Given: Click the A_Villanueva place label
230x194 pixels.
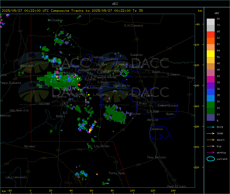Looking at the screenshot, I should point(133,25).
